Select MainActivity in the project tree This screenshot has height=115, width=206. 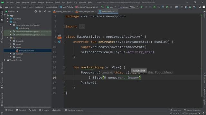click(x=23, y=28)
